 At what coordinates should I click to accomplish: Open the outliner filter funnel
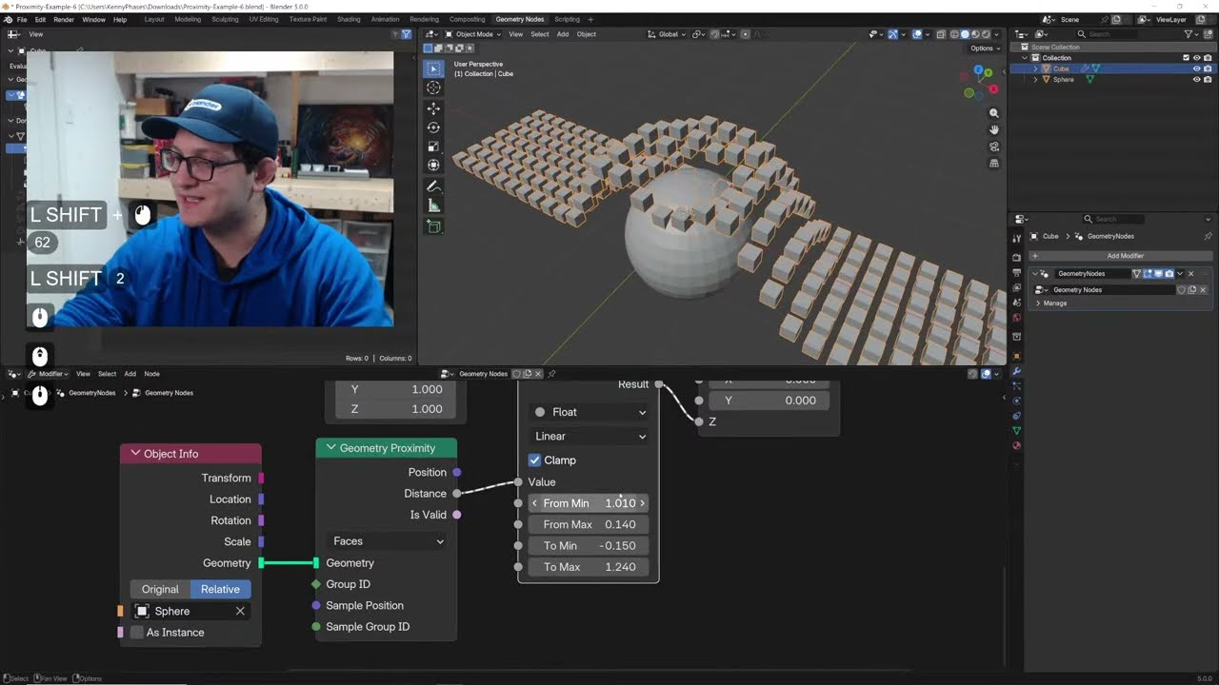(1190, 34)
